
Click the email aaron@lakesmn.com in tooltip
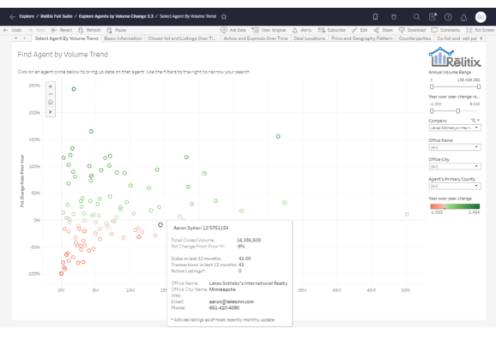point(232,301)
